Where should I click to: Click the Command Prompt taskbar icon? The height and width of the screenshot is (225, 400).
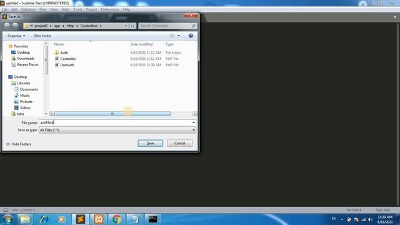pos(152,219)
